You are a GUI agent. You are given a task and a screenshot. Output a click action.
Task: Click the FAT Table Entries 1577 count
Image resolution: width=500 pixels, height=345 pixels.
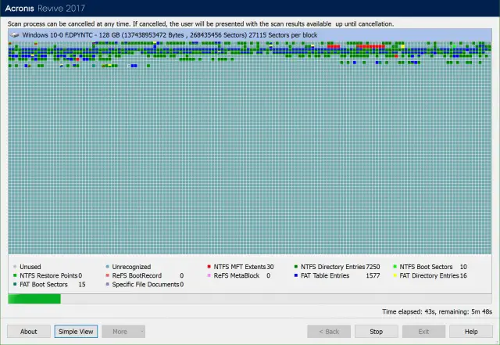pyautogui.click(x=373, y=275)
